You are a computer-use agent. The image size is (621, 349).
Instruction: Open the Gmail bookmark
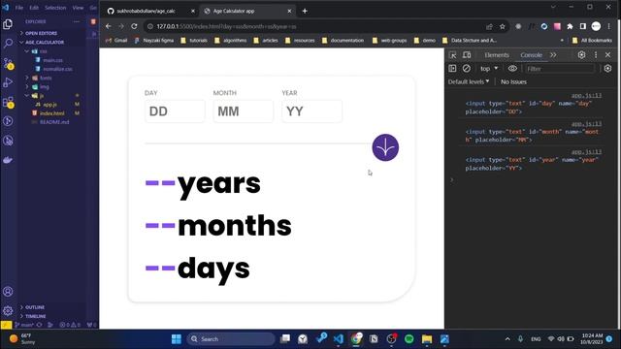[x=116, y=41]
